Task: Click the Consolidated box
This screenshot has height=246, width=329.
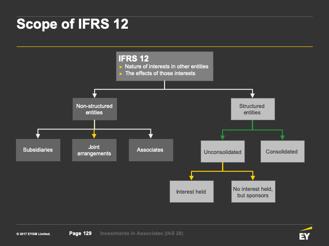Action: point(282,151)
